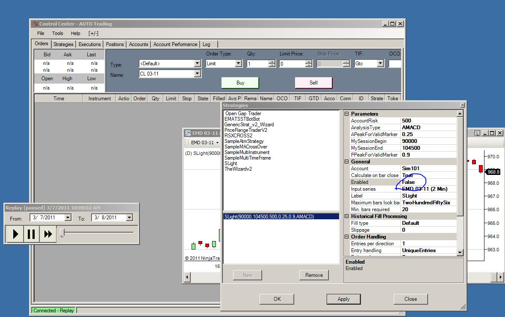The width and height of the screenshot is (505, 317).
Task: Open the instrument Type dropdown
Action: click(x=198, y=64)
